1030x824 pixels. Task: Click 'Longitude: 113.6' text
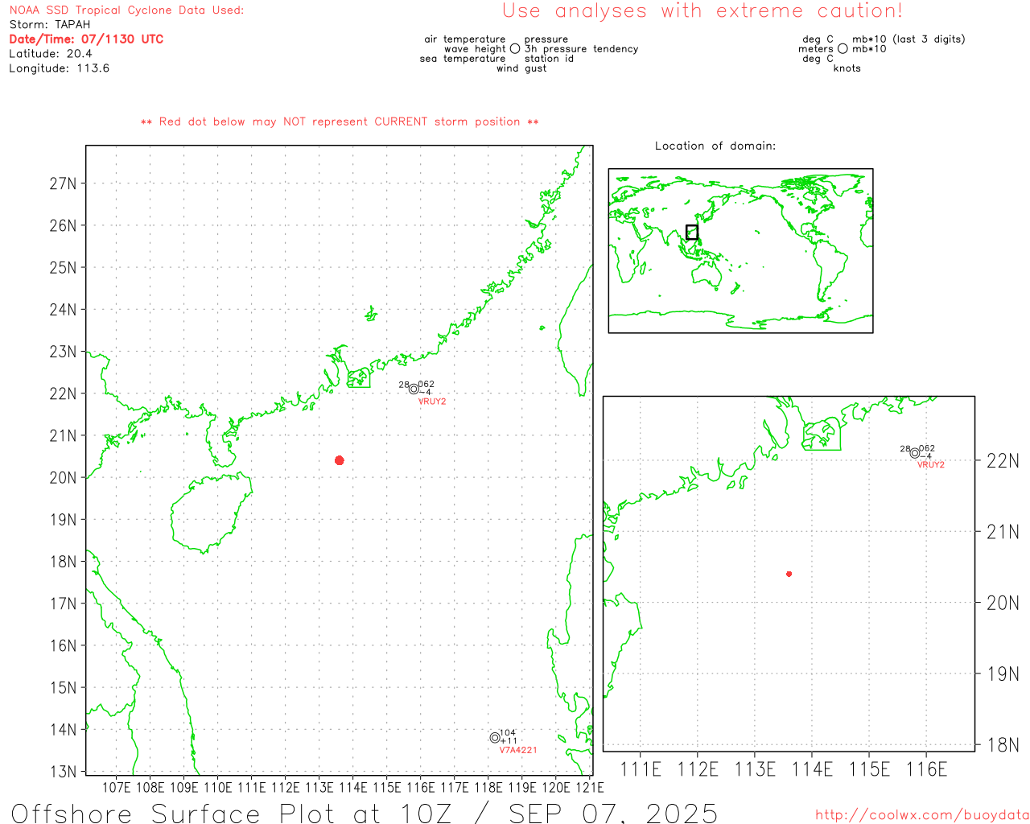point(60,68)
